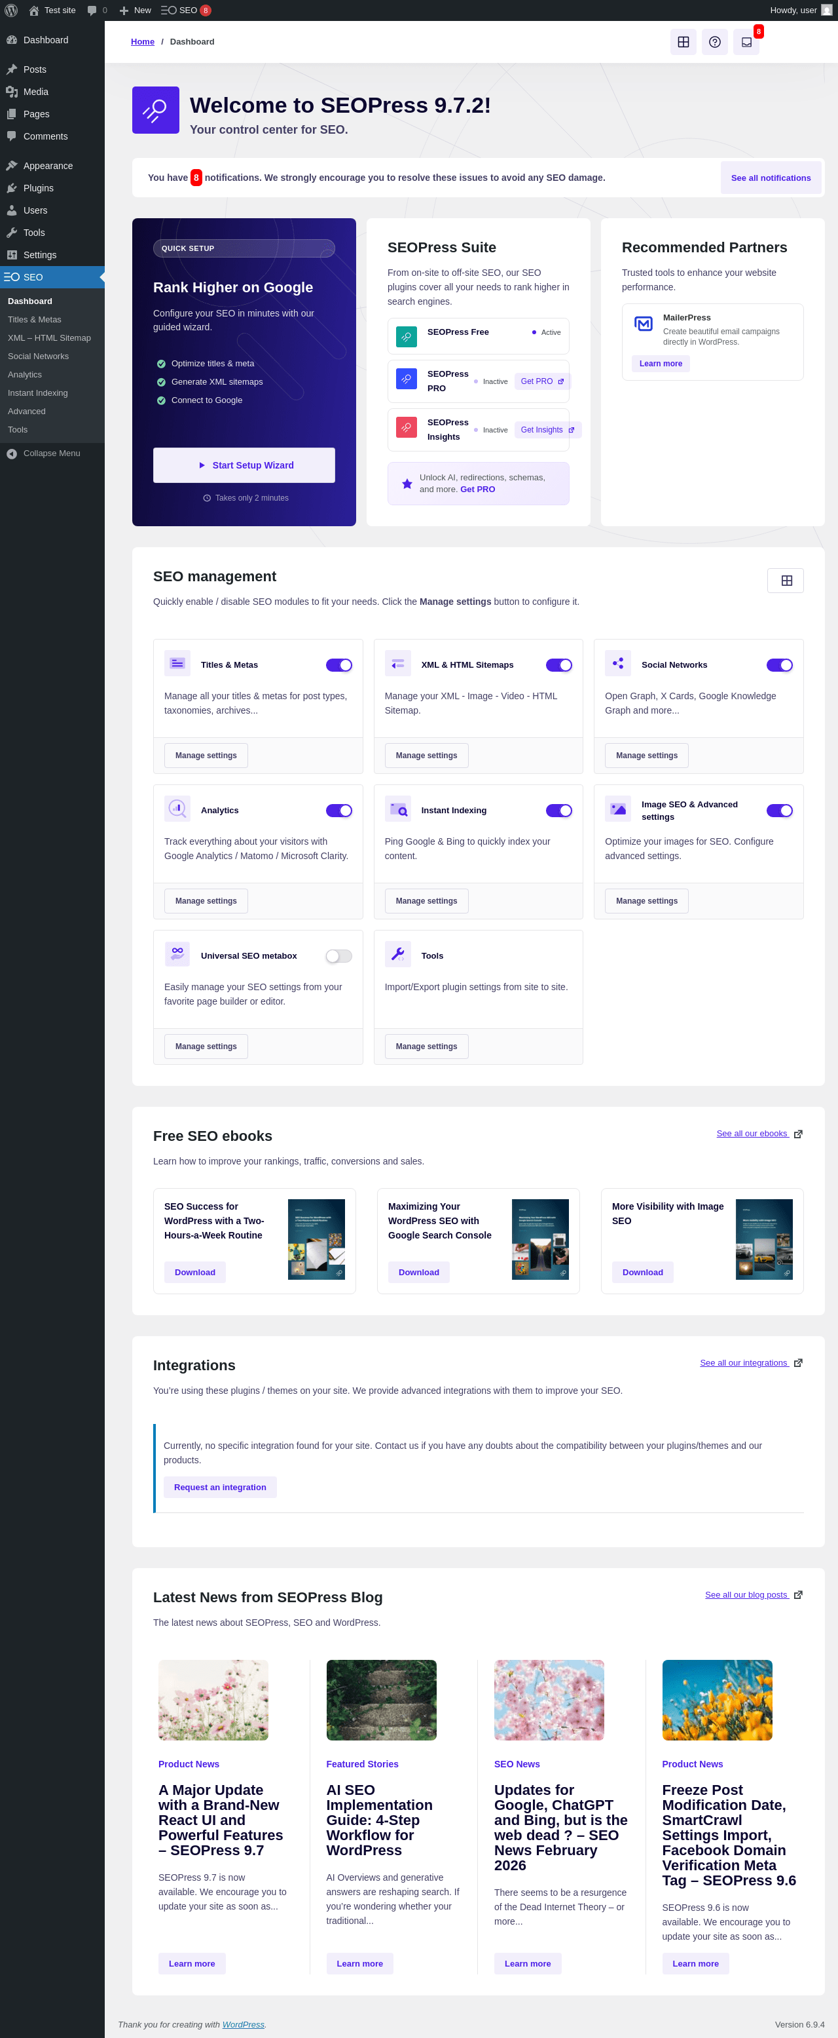Image resolution: width=838 pixels, height=2038 pixels.
Task: Click the Collapse Menu arrow icon
Action: tap(12, 453)
